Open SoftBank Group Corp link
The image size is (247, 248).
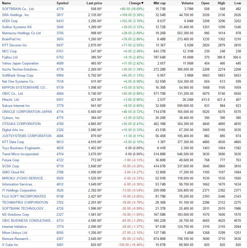coord(18,76)
